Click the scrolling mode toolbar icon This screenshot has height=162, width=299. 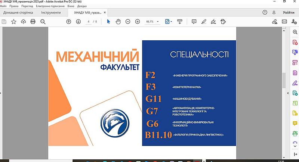point(180,22)
